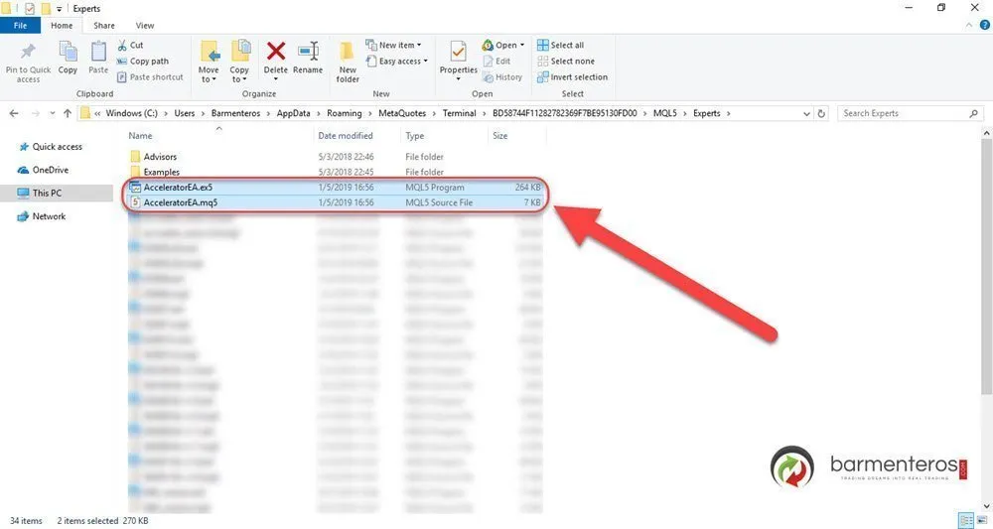Go back with the Back arrow
993x529 pixels.
(14, 113)
